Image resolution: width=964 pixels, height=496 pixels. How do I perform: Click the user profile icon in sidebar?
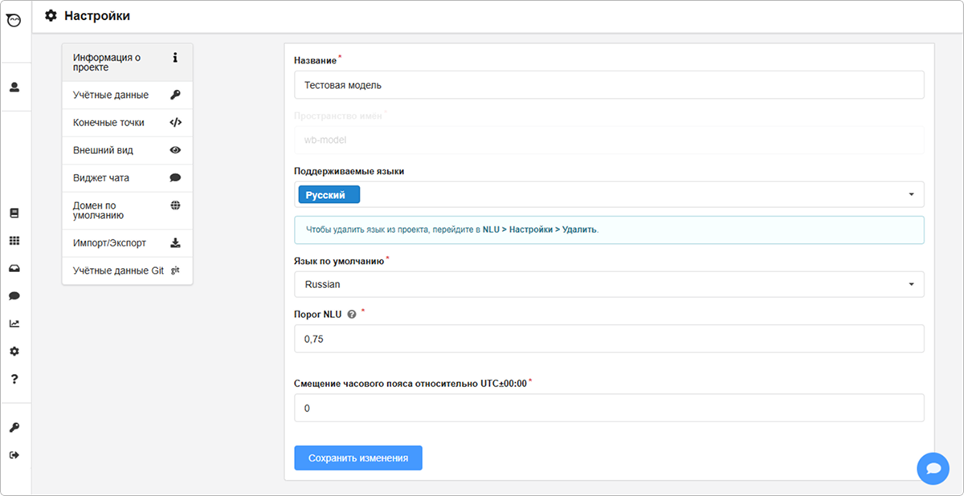point(14,87)
